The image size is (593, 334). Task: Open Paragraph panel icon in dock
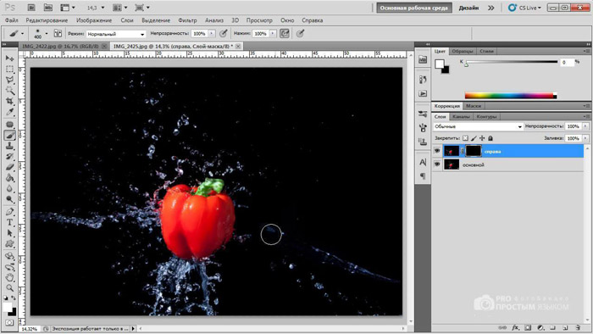[423, 175]
